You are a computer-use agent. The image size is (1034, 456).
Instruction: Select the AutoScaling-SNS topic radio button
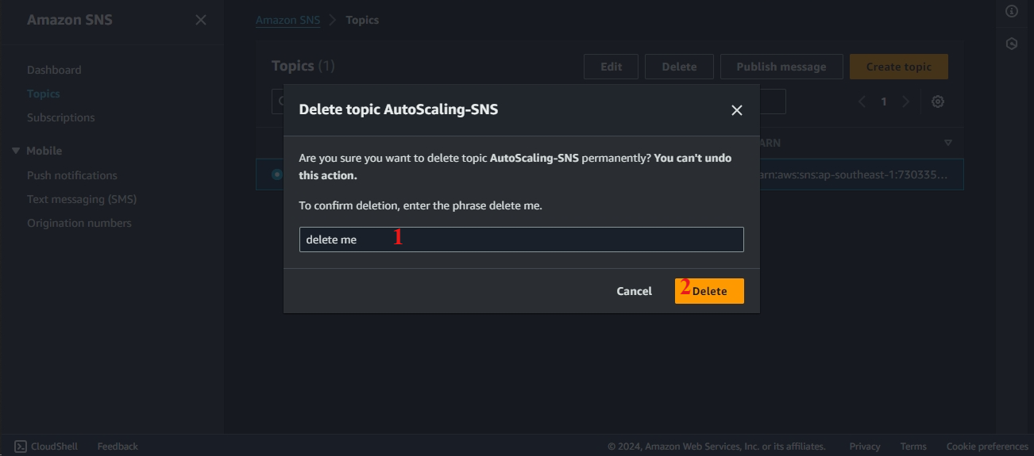(x=276, y=174)
